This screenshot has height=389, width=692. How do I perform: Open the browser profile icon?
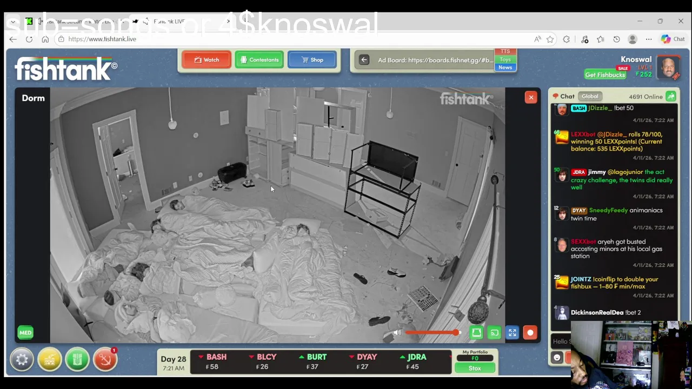point(633,39)
